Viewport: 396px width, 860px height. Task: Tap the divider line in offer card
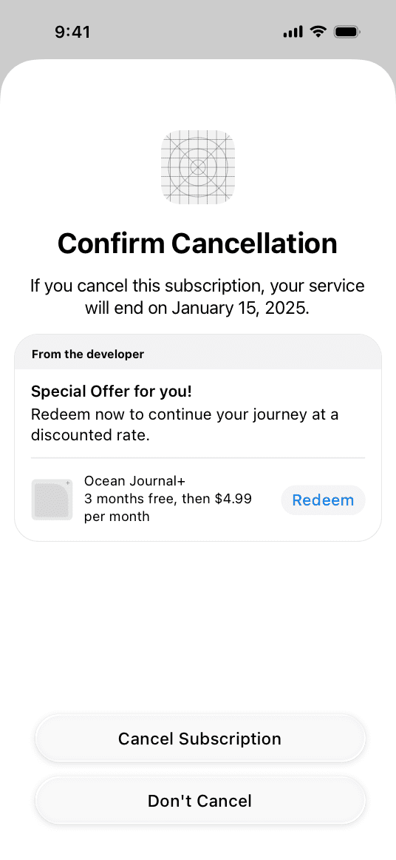(198, 457)
